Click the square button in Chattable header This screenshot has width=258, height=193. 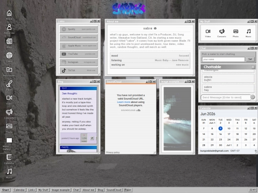pos(253,67)
